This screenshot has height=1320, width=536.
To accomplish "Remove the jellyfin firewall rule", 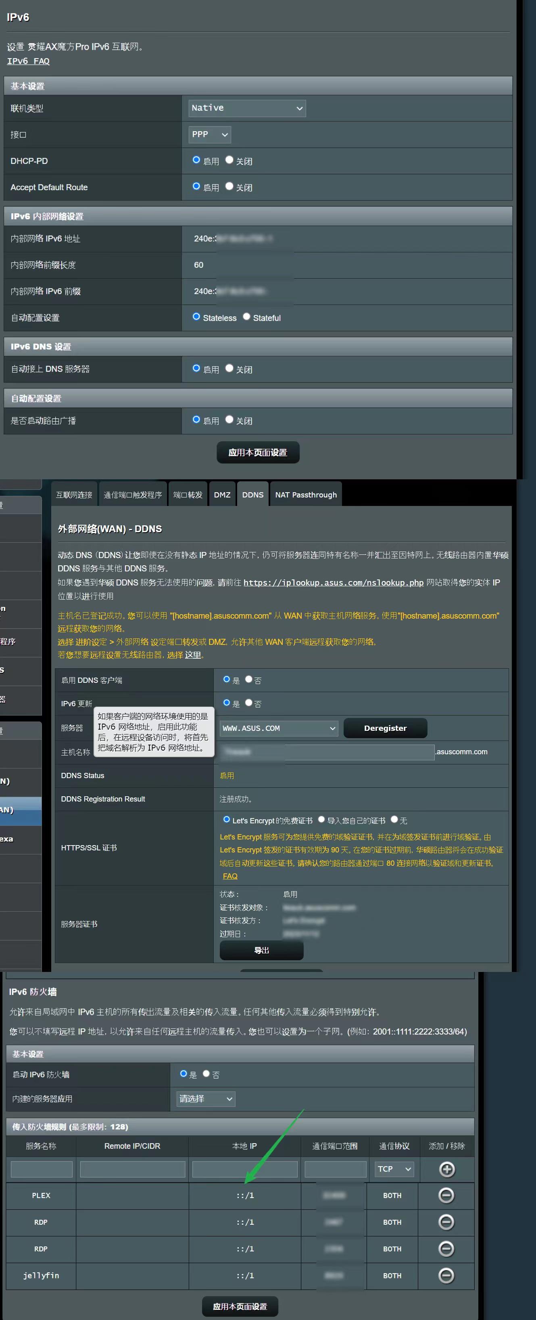I will (446, 1275).
